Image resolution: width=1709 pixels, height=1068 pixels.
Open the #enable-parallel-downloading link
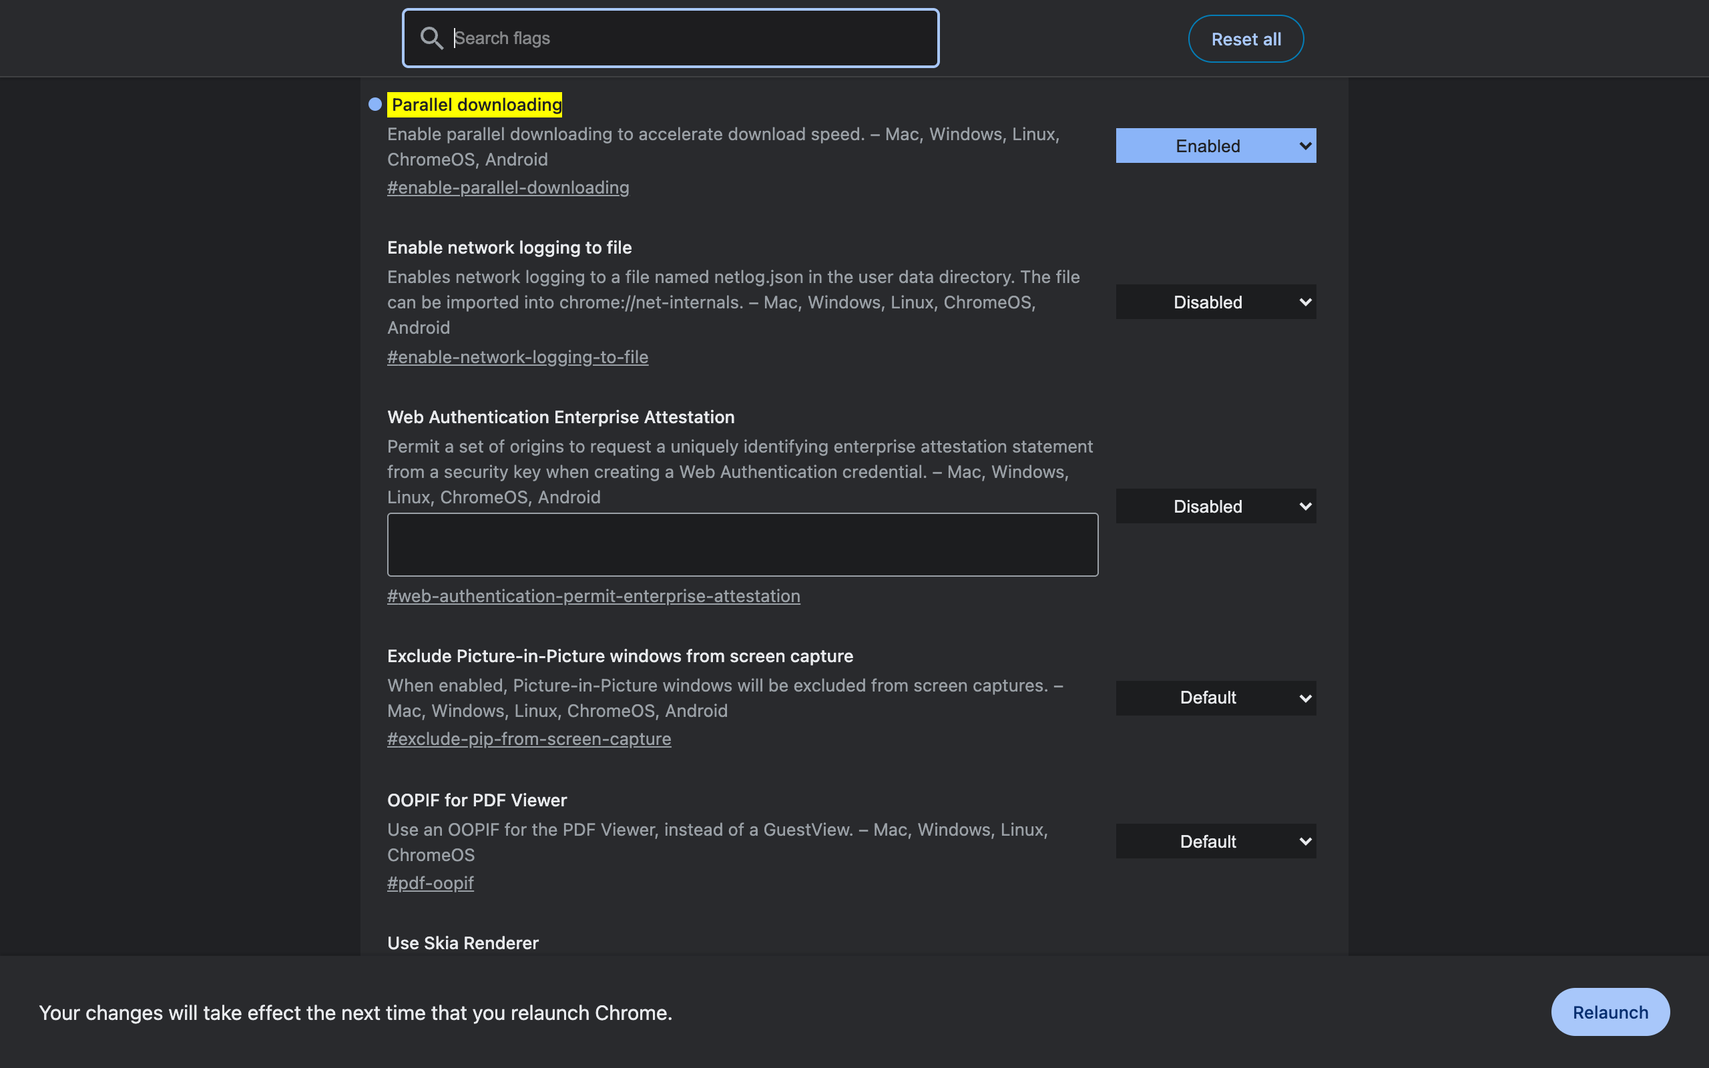pos(508,187)
